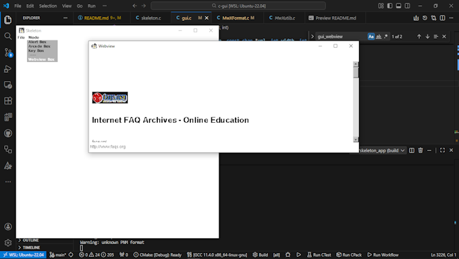Close the terminal panel

[x=451, y=150]
